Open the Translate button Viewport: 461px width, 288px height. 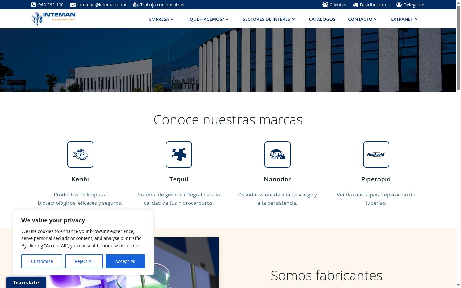coord(26,283)
